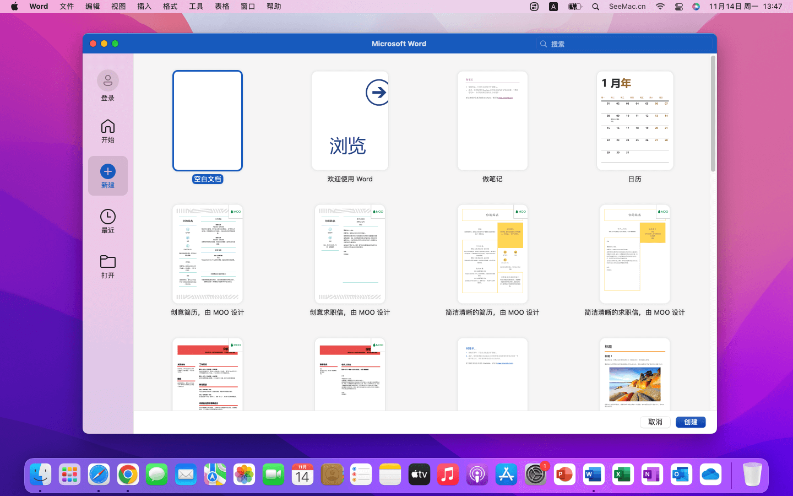Launch OneNote from the Dock
Screen dimensions: 793x496
pos(652,475)
